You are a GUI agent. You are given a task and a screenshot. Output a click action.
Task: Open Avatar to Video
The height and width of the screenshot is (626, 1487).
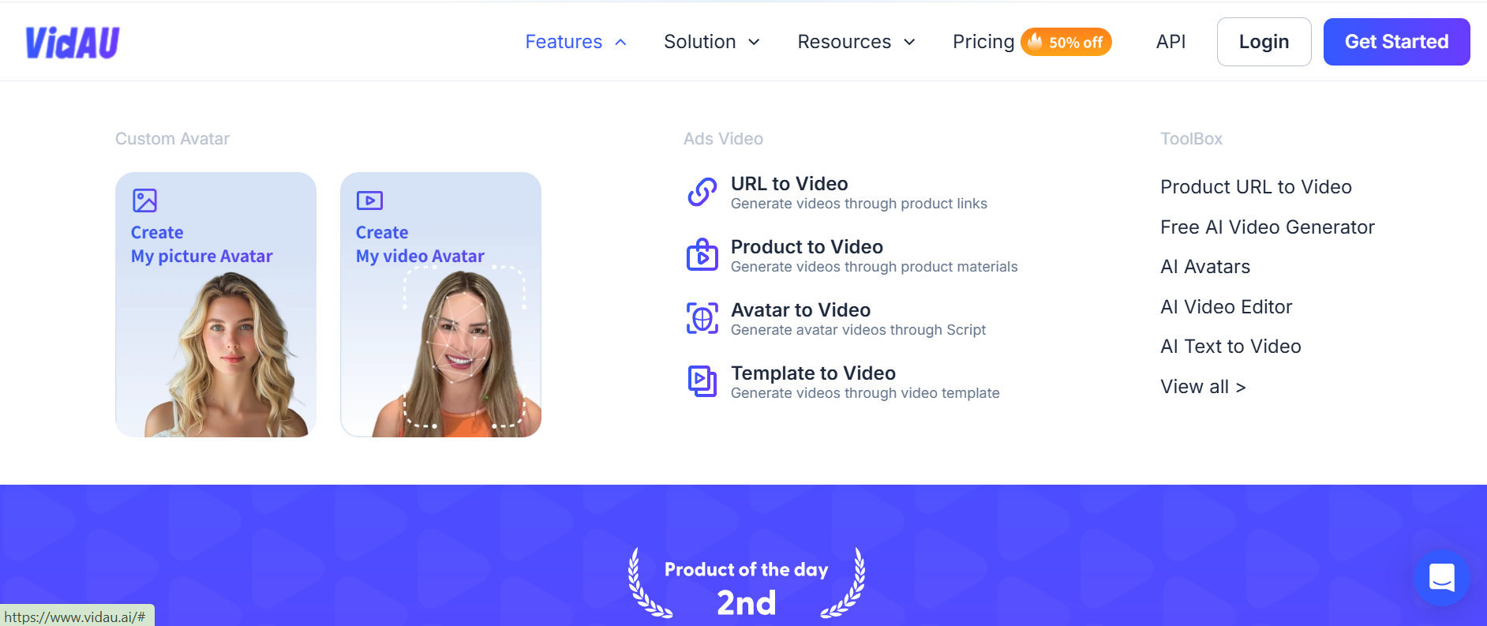tap(800, 310)
